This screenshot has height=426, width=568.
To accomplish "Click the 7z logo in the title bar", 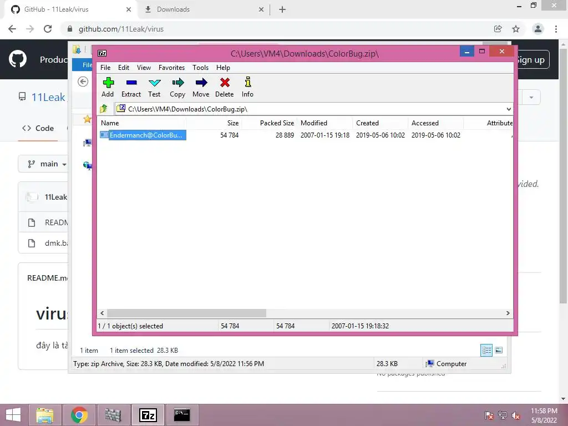I will (x=103, y=53).
